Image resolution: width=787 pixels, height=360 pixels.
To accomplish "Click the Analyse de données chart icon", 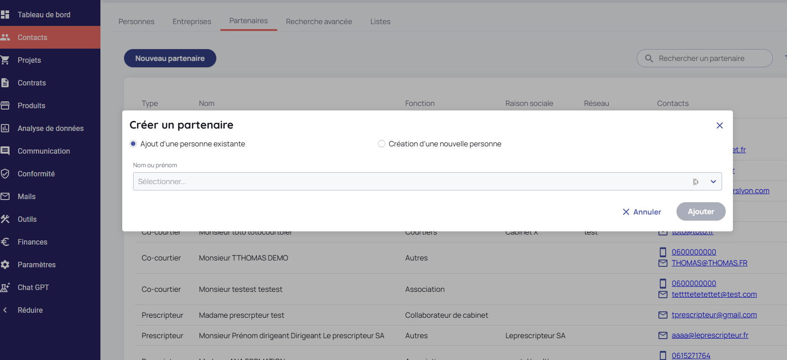I will 5,128.
